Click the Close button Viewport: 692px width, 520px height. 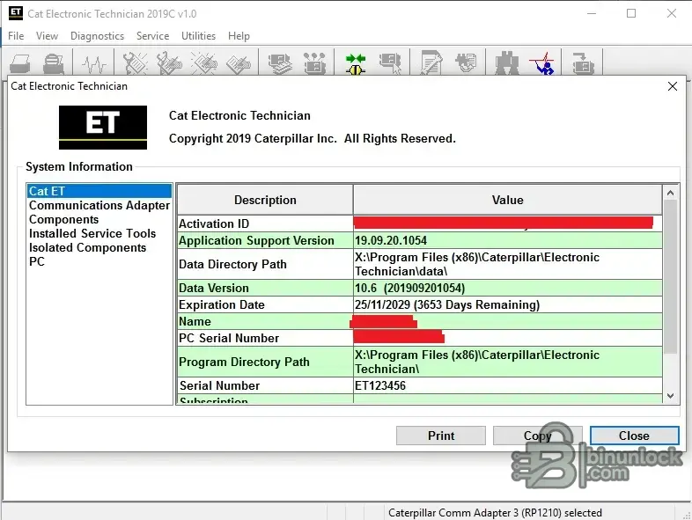634,436
